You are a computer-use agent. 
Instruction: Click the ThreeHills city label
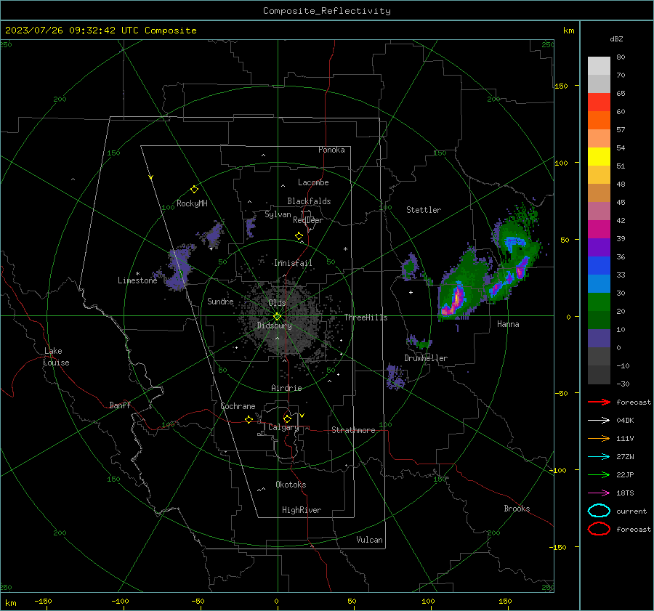[x=366, y=317]
